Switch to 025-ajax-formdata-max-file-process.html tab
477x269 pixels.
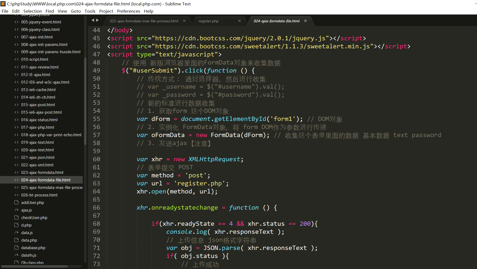pos(144,21)
